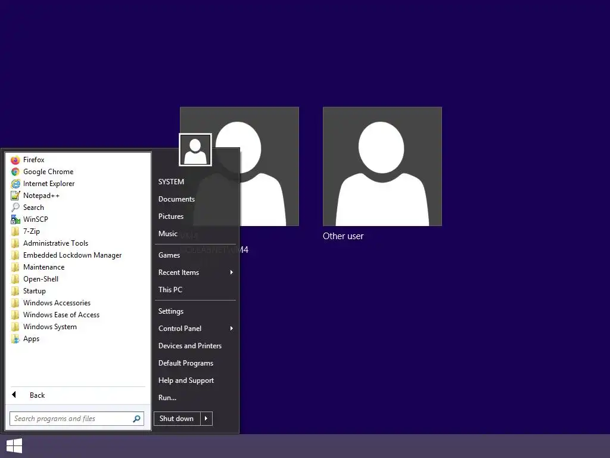Expand the Control Panel submenu arrow

pyautogui.click(x=232, y=329)
